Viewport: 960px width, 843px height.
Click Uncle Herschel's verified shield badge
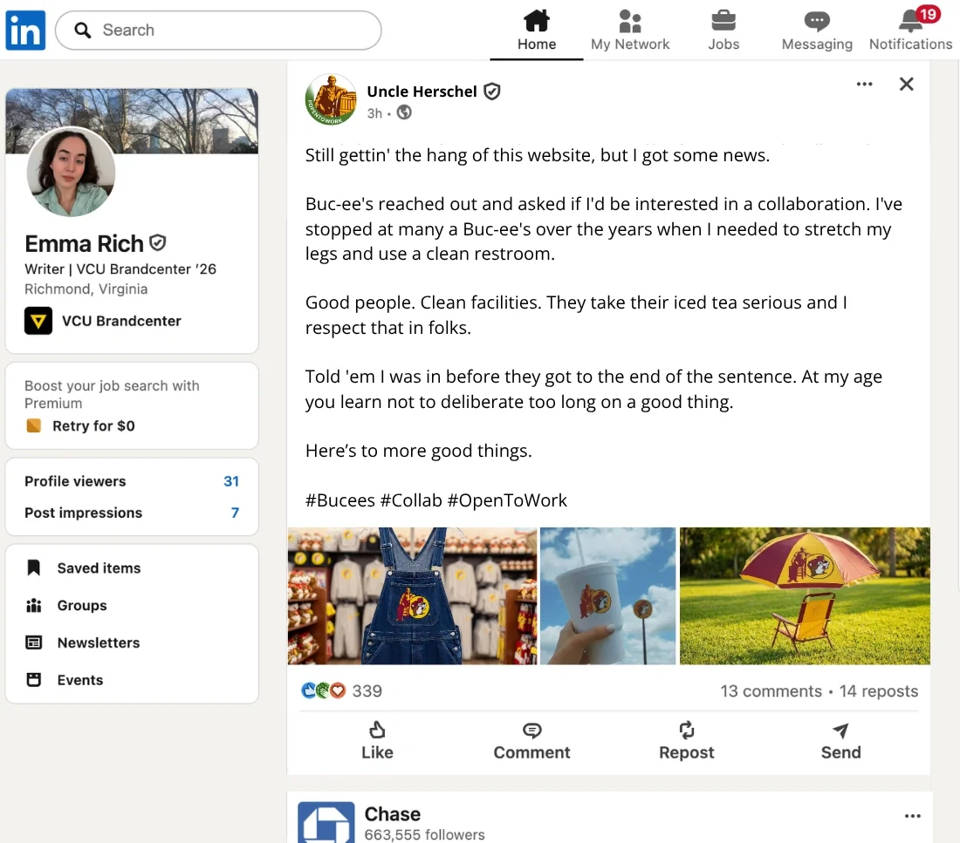point(491,92)
